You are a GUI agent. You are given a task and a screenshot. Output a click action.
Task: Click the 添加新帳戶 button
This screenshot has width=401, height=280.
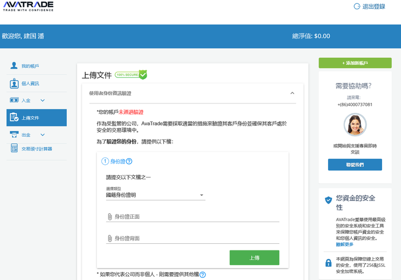pos(355,63)
